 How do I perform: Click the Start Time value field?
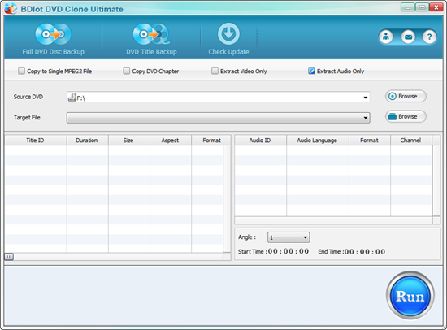click(289, 251)
